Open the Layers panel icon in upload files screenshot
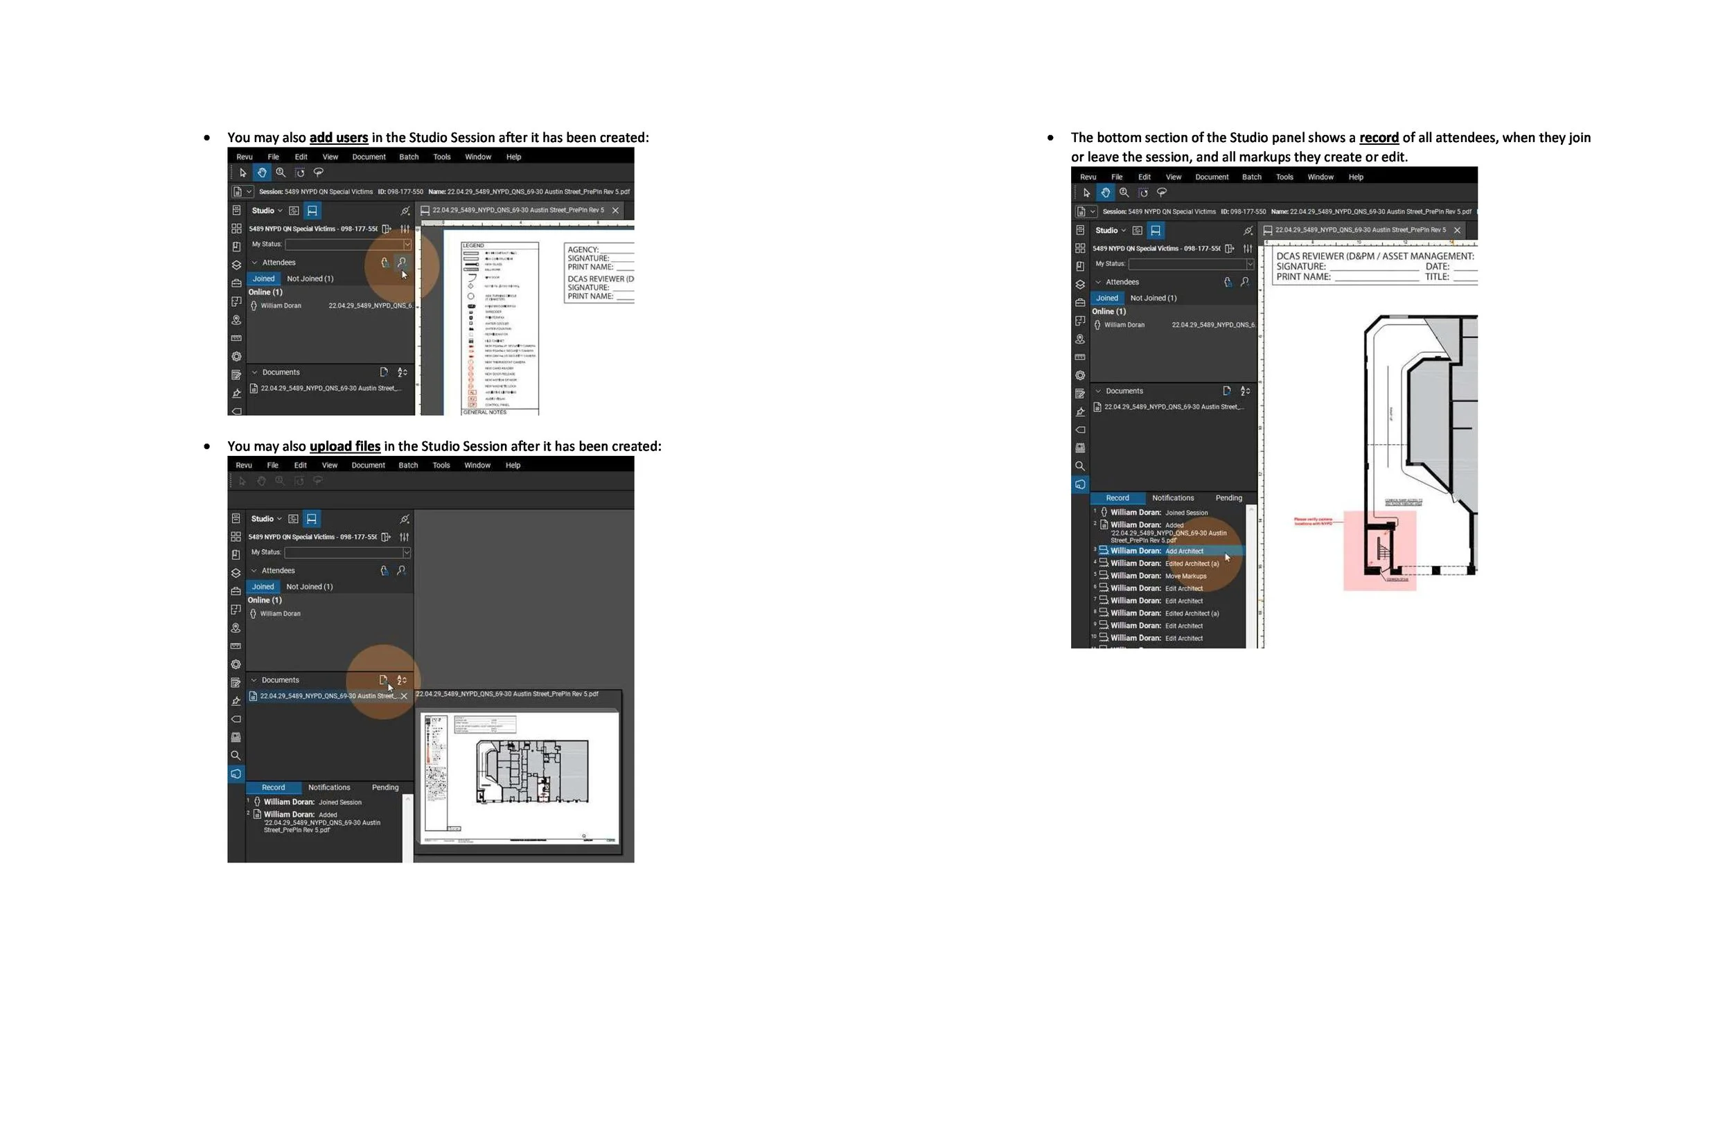 (236, 574)
